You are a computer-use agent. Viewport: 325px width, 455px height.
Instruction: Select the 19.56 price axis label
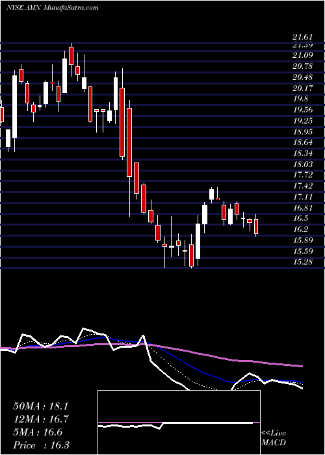[303, 110]
